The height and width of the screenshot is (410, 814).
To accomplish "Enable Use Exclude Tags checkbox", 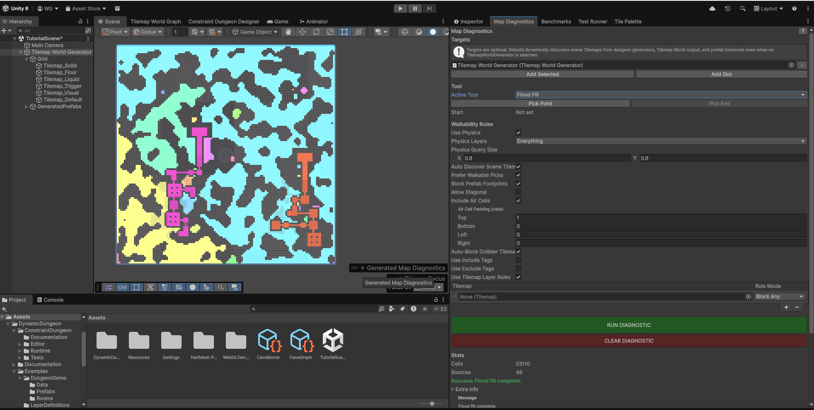I will 518,269.
